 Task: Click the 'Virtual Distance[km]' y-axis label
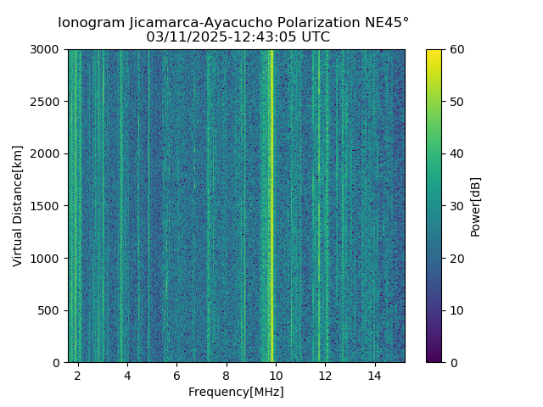[x=17, y=206]
